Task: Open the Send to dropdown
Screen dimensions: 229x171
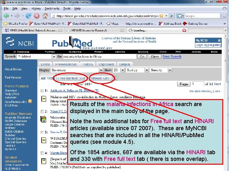Action: coord(170,70)
